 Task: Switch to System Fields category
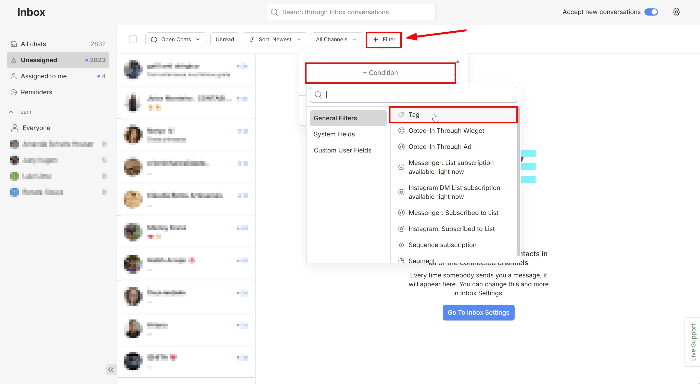pyautogui.click(x=334, y=134)
